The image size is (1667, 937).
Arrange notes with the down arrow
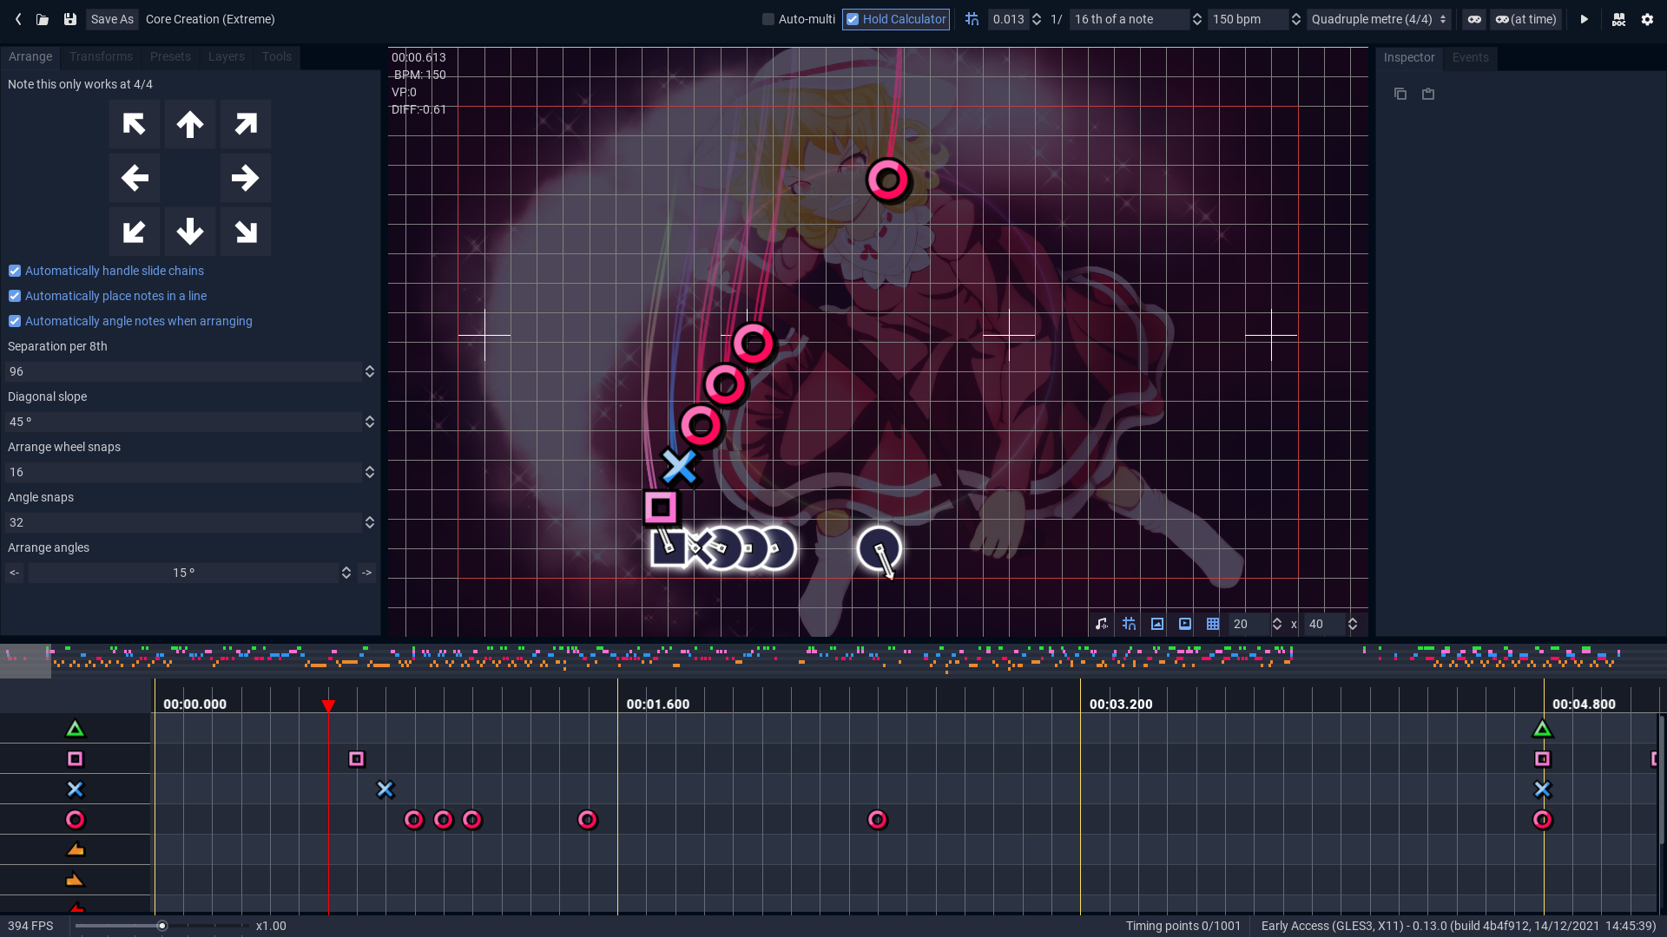(x=190, y=232)
